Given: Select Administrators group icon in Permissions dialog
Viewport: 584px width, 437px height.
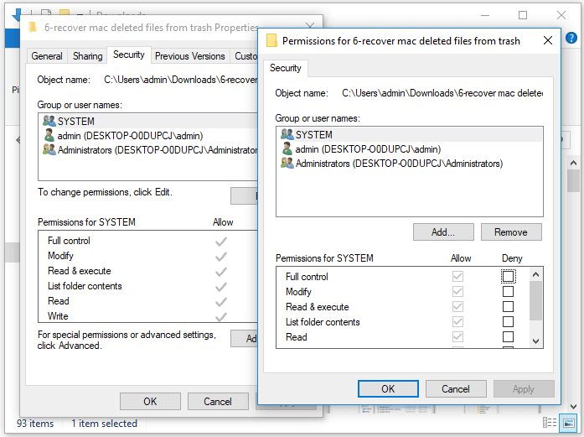Looking at the screenshot, I should [x=287, y=164].
